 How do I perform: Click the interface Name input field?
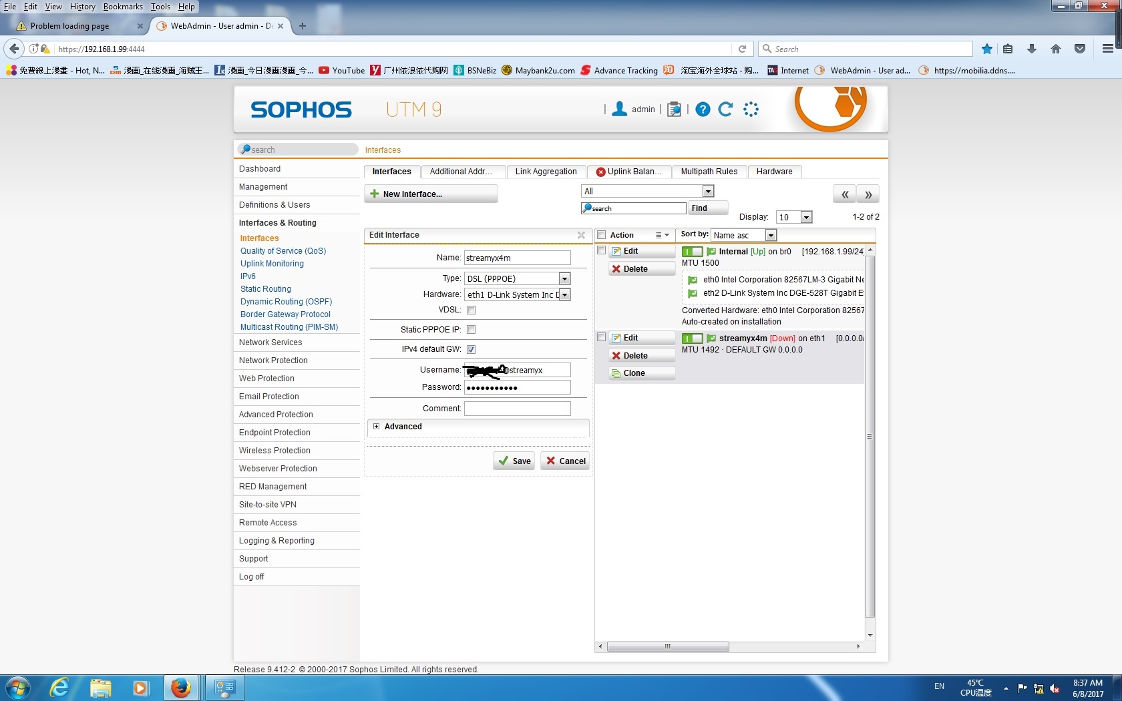coord(518,258)
